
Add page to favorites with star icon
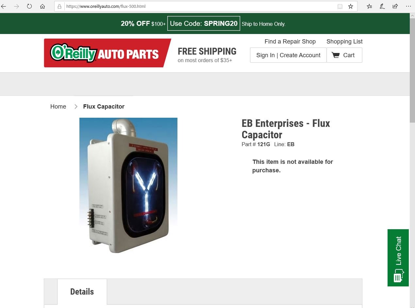(351, 6)
